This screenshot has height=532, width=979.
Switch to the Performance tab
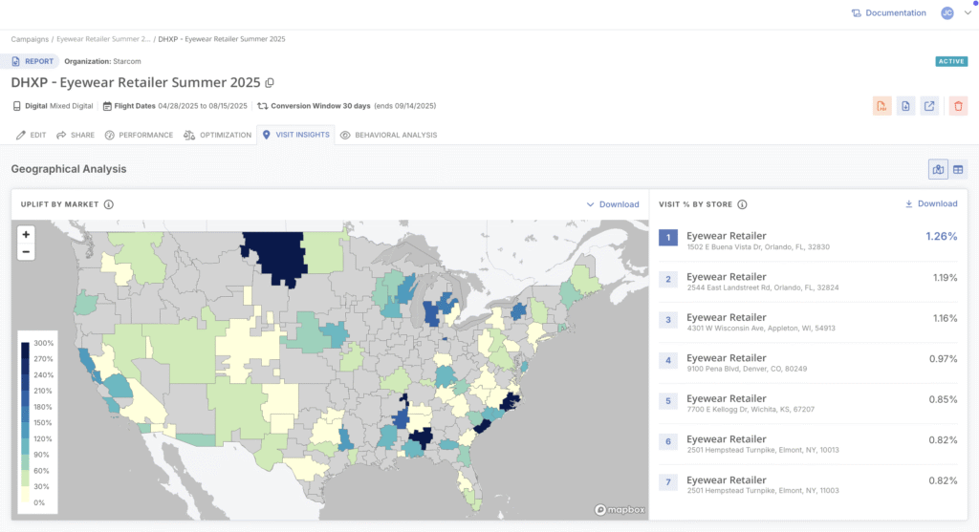pyautogui.click(x=139, y=135)
